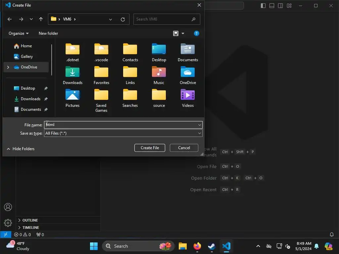
Task: Open the Save as type dropdown
Action: pyautogui.click(x=199, y=133)
